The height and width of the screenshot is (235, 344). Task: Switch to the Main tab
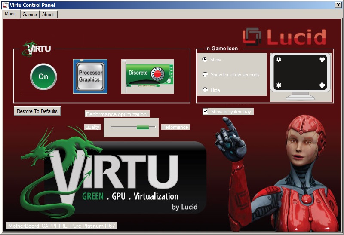[10, 14]
